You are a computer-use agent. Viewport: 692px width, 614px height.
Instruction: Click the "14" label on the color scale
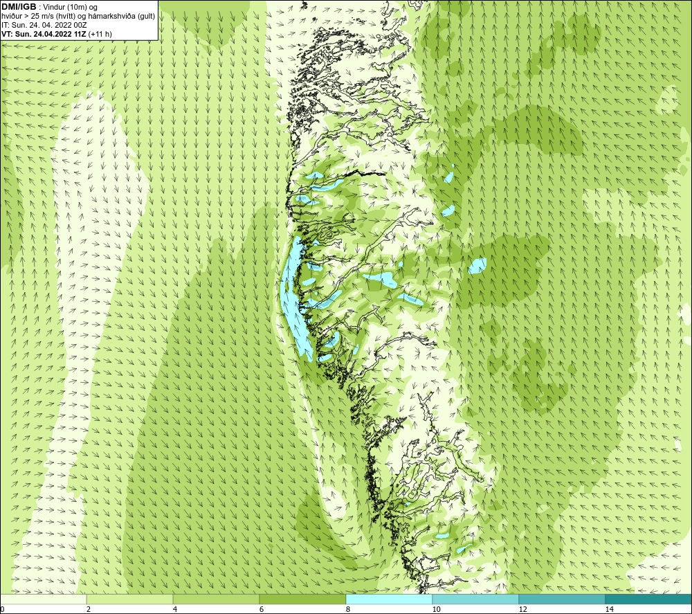(609, 609)
